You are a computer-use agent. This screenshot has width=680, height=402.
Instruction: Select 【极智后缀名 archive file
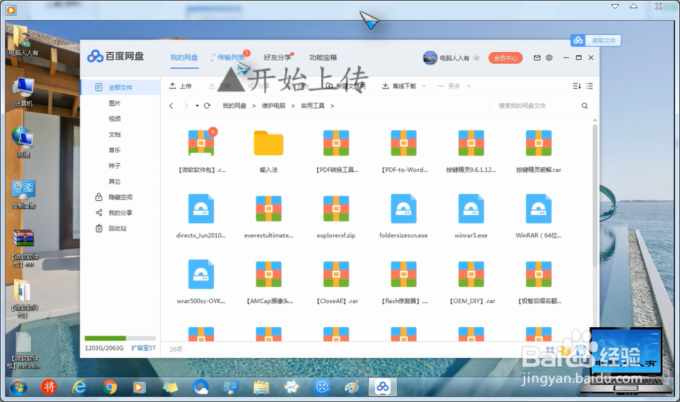coord(539,274)
